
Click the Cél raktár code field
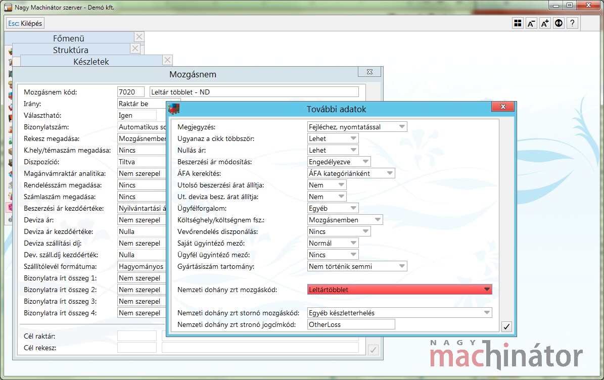(x=137, y=336)
